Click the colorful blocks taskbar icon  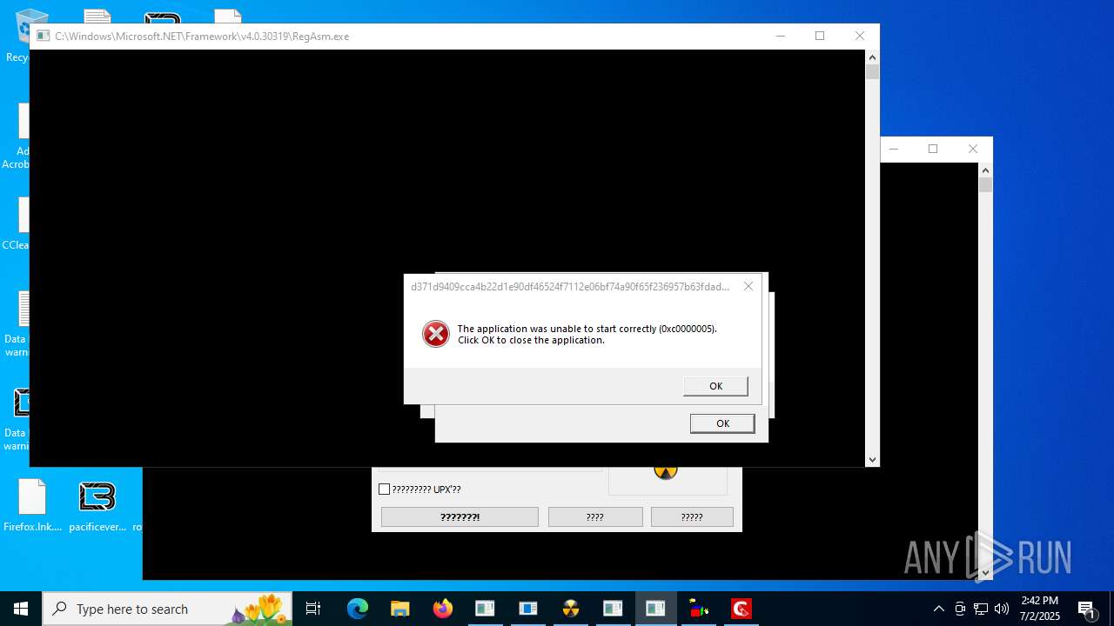(x=699, y=609)
